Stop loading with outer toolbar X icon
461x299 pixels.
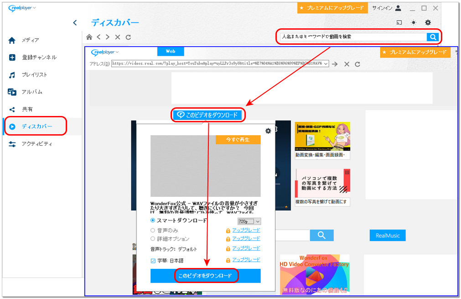pos(118,37)
